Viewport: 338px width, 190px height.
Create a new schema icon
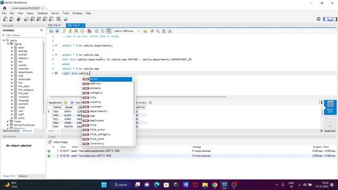26,19
